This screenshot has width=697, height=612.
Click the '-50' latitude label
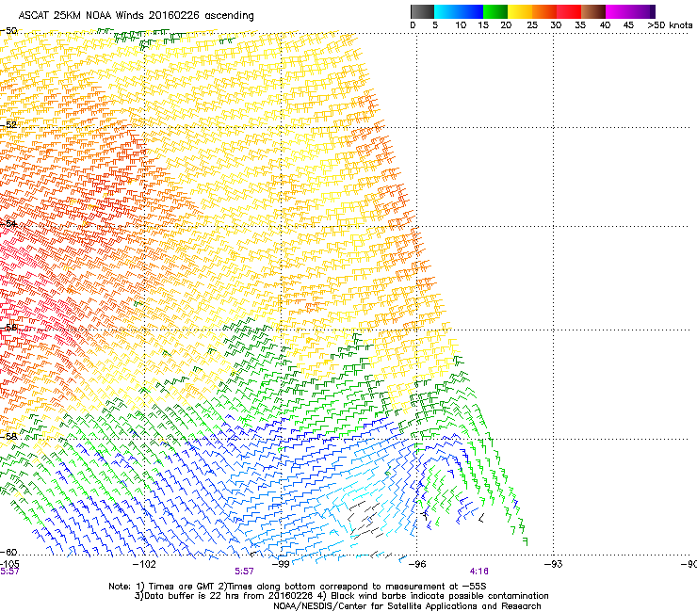pyautogui.click(x=8, y=31)
